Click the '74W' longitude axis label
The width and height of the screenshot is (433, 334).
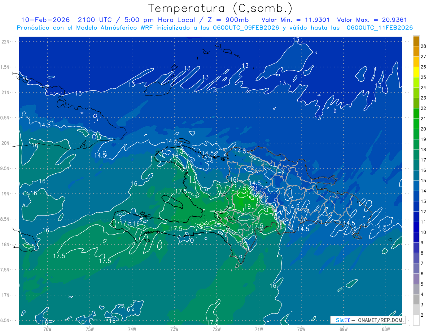[x=132, y=329]
